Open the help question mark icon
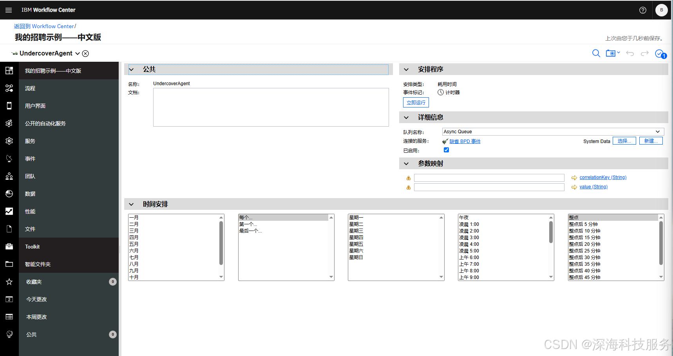This screenshot has height=356, width=673. pos(643,10)
